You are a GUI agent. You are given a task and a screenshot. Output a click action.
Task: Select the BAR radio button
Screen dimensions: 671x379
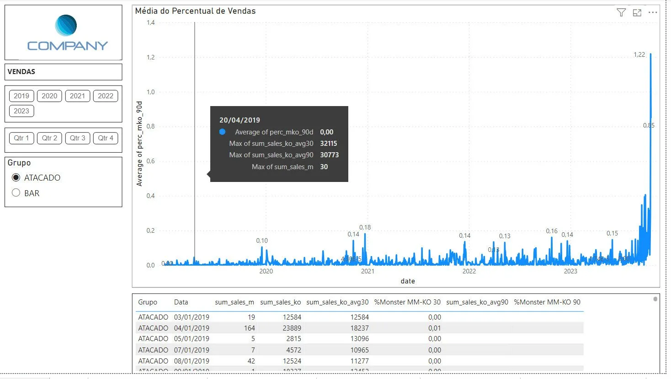(x=16, y=193)
